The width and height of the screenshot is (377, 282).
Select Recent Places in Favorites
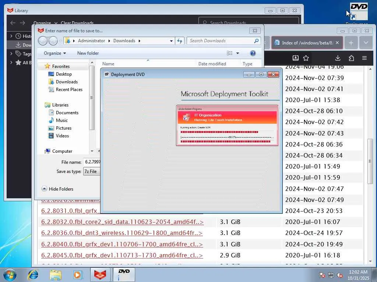tap(69, 90)
